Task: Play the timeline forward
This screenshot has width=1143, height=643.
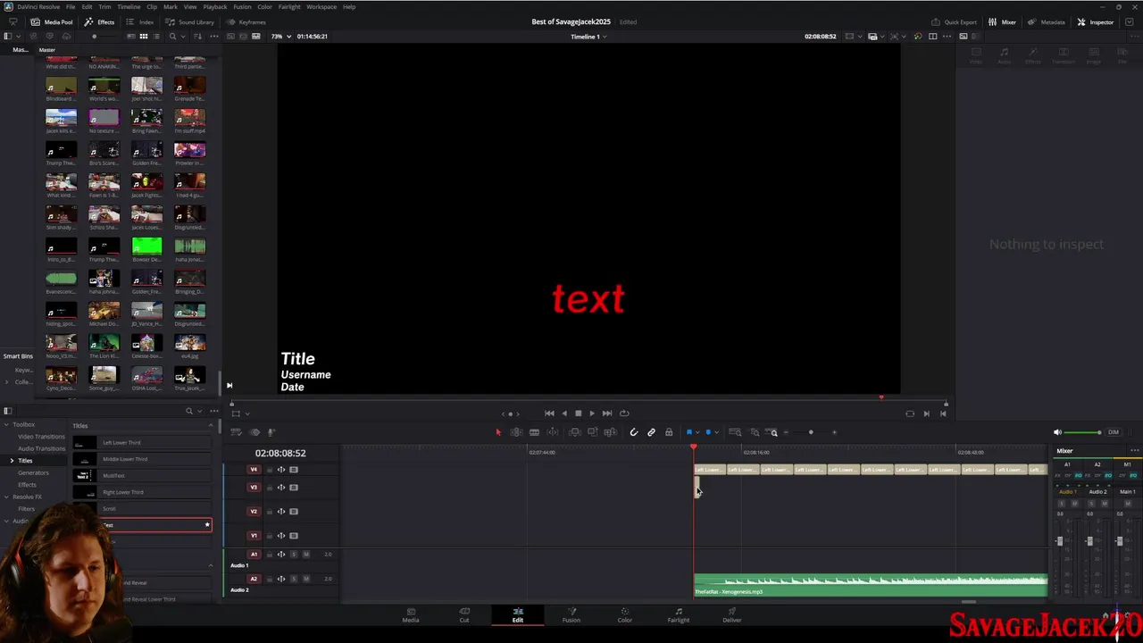Action: (591, 413)
